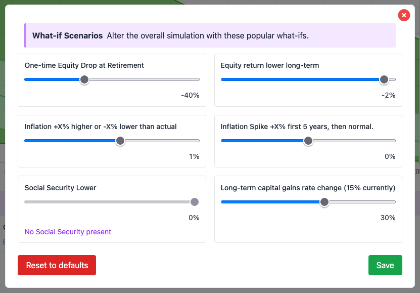Click the Inflation higher or lower slider handle
The image size is (420, 293).
click(x=120, y=141)
